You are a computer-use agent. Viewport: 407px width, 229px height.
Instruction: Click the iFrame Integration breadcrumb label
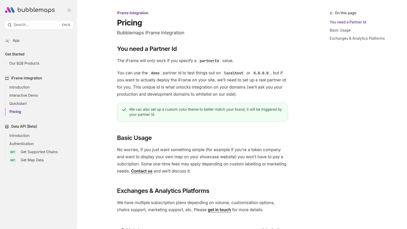coord(132,13)
